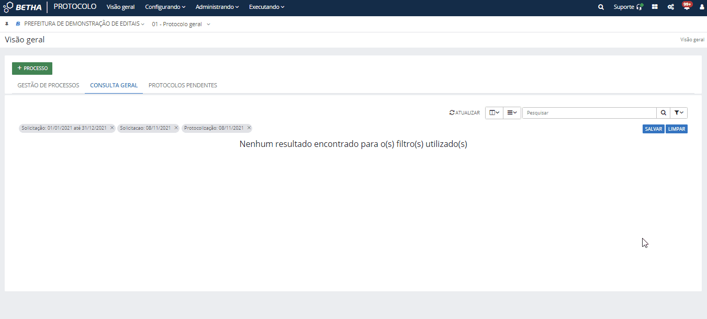Click the Betha logo

pyautogui.click(x=23, y=7)
